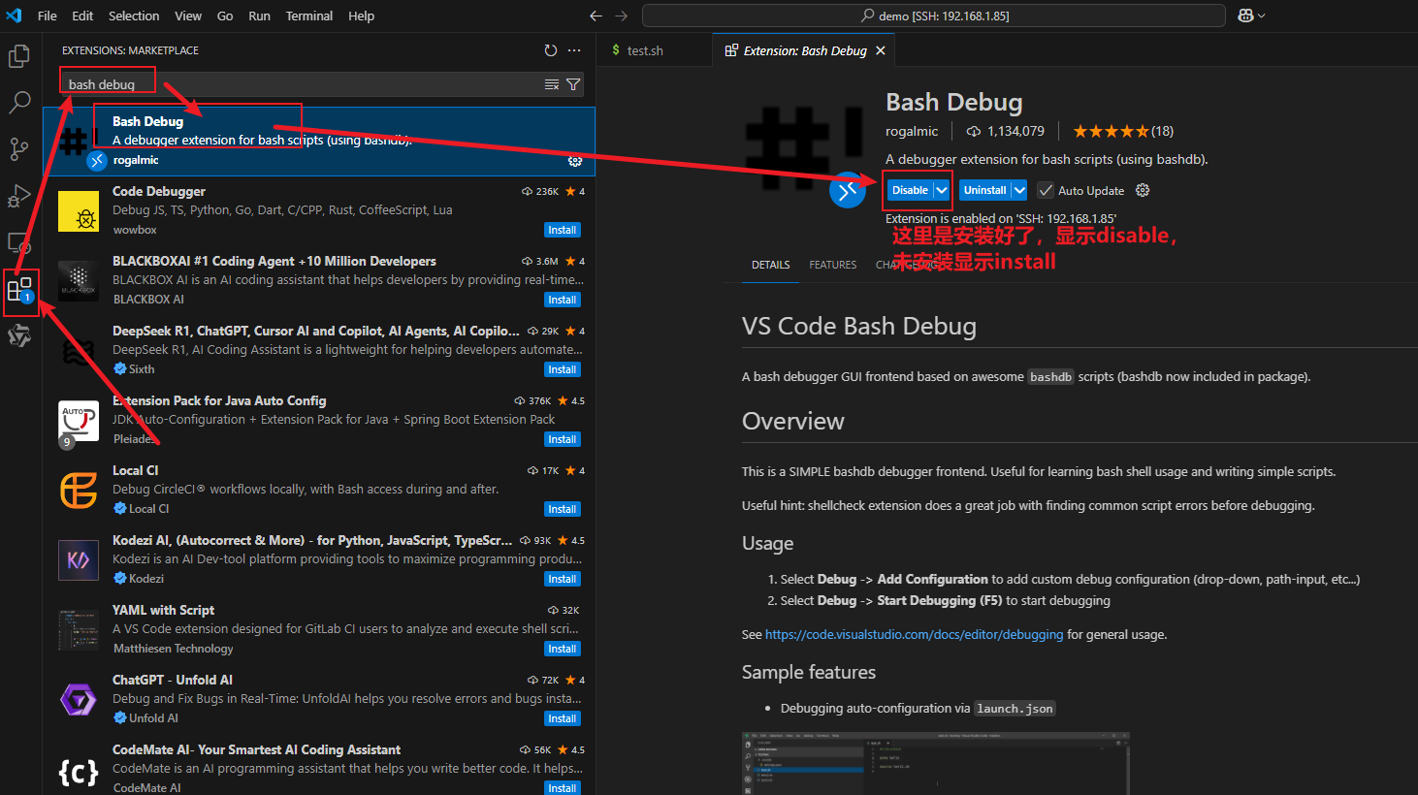The width and height of the screenshot is (1418, 795).
Task: Open the Terminal menu
Action: 309,16
